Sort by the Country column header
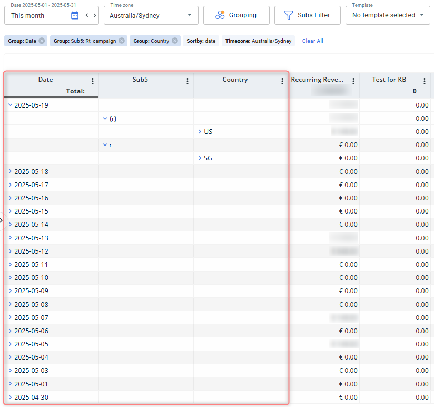 (x=235, y=80)
